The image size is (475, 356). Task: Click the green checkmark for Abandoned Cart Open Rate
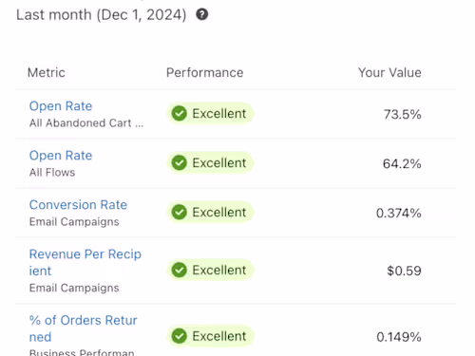pos(180,113)
